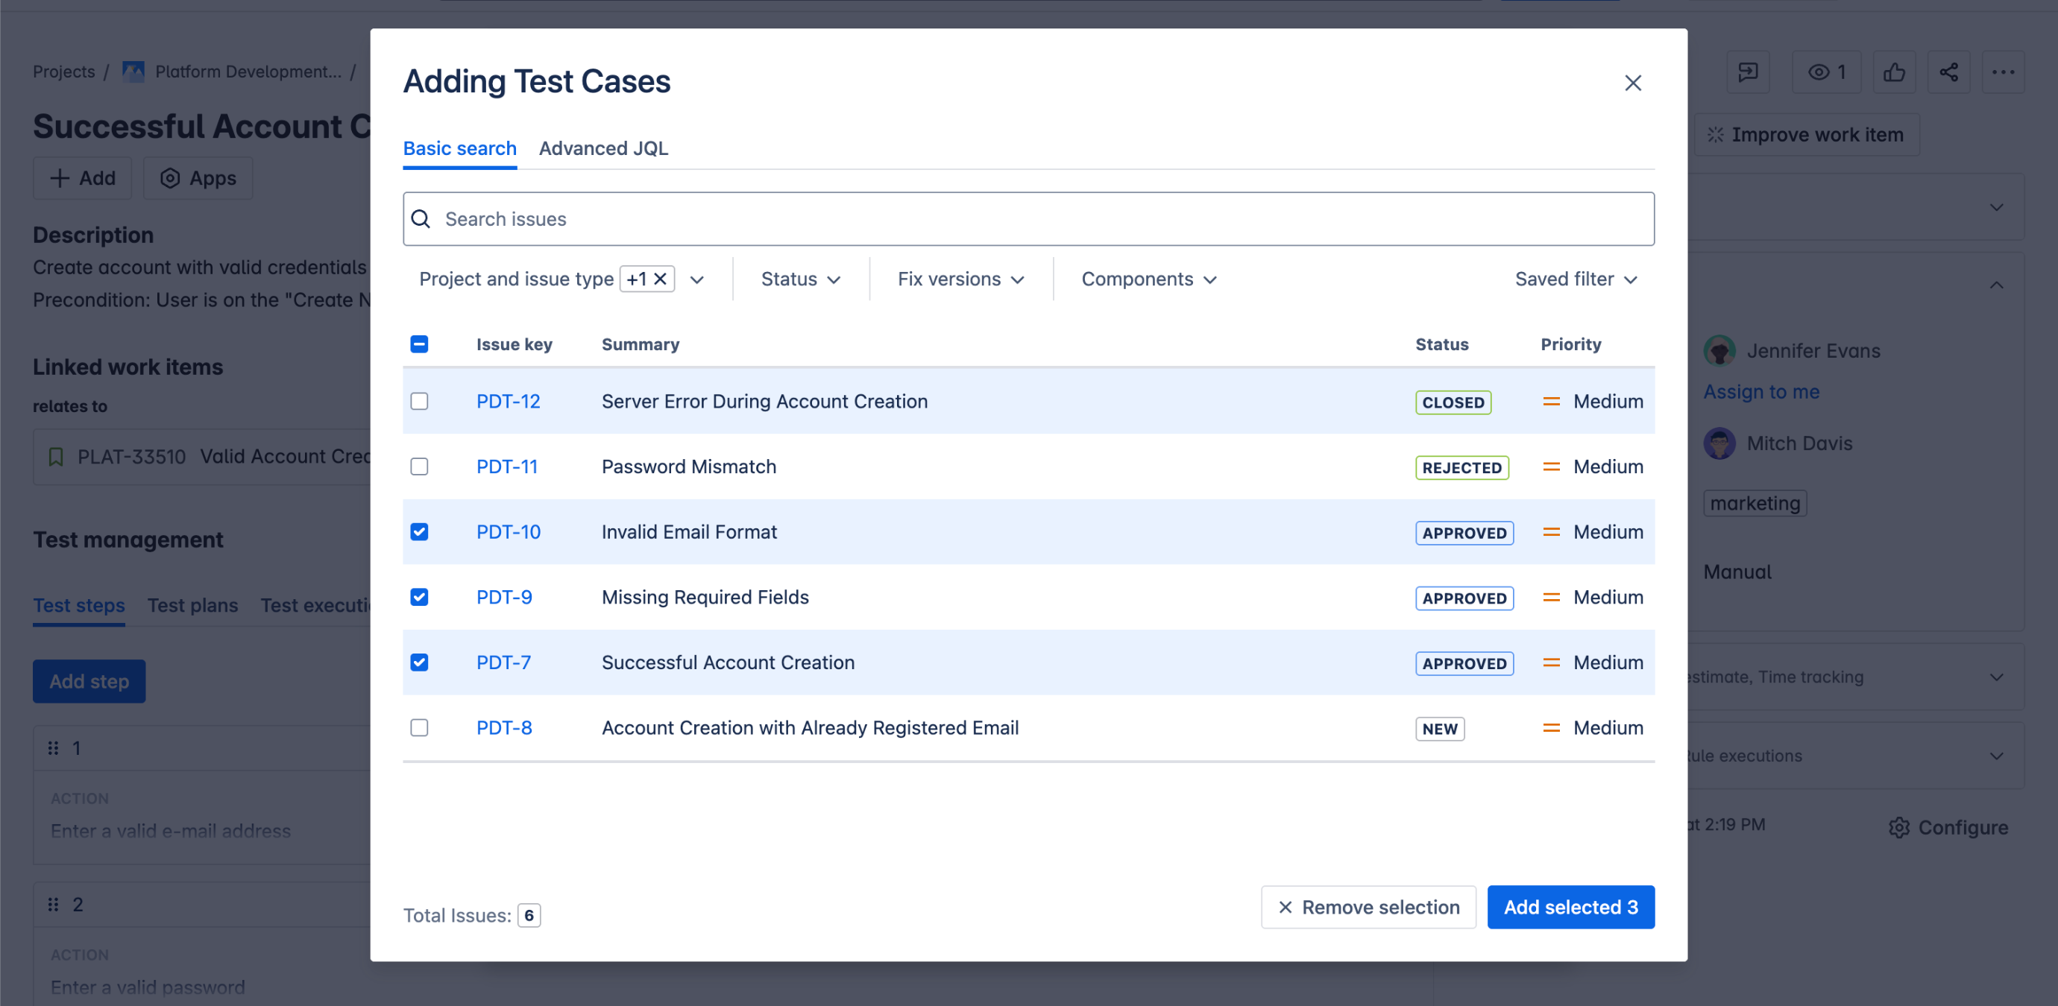Screen dimensions: 2058x1006
Task: Click the feedback icon in page header
Action: click(1747, 72)
